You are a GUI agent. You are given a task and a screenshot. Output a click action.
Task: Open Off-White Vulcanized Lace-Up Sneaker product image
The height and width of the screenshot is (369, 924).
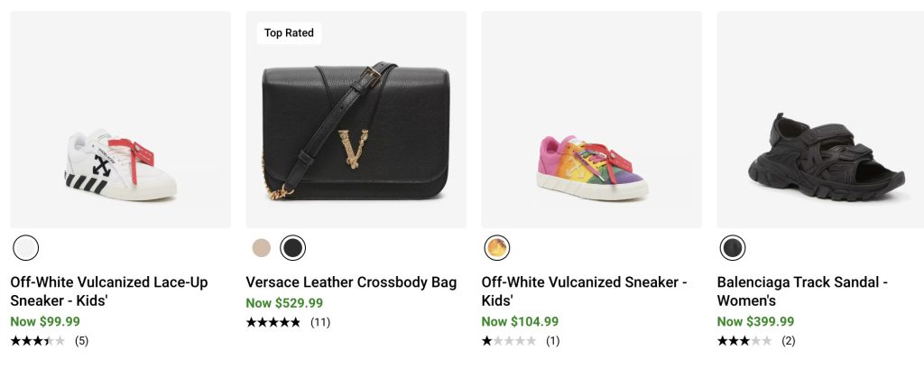(x=120, y=119)
